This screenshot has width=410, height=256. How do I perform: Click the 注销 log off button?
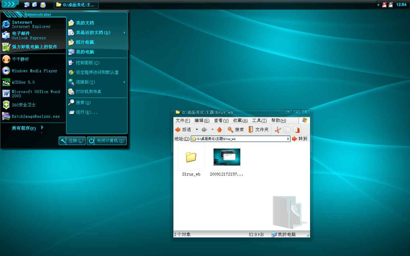pos(72,141)
